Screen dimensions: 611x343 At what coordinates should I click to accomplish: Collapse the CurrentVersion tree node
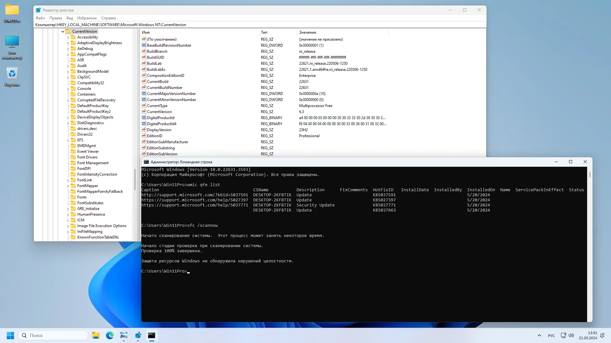click(63, 31)
